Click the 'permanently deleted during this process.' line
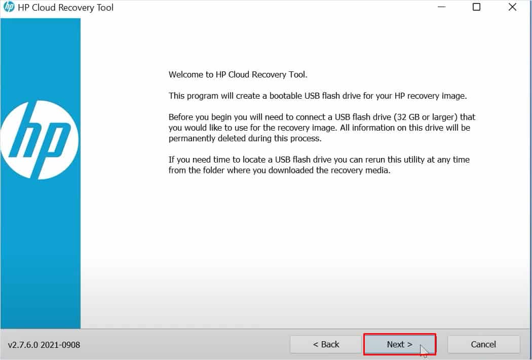This screenshot has height=360, width=532. click(245, 138)
